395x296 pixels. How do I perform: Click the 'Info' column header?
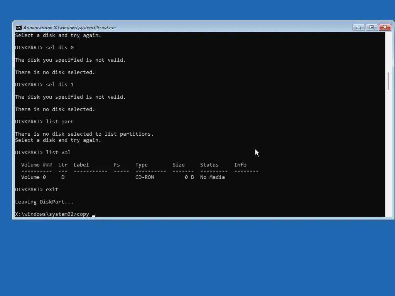click(x=240, y=165)
